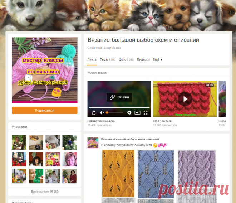Unmute the video with speaker icon
This screenshot has height=203, width=236.
click(102, 112)
